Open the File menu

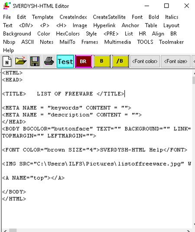(x=7, y=17)
